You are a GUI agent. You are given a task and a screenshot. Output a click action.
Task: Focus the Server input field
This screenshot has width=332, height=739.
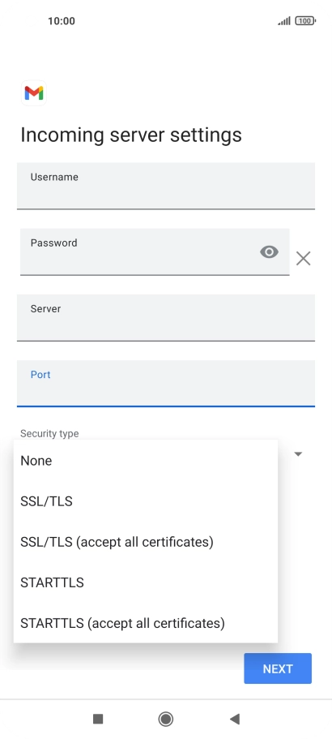[x=166, y=318]
